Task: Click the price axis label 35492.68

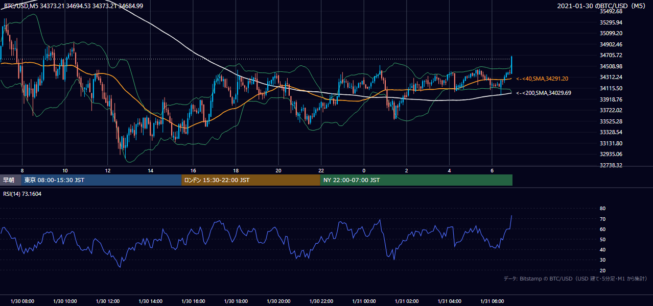Action: (611, 11)
